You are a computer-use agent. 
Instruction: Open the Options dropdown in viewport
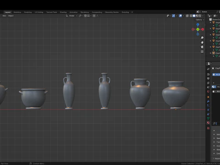click(200, 20)
